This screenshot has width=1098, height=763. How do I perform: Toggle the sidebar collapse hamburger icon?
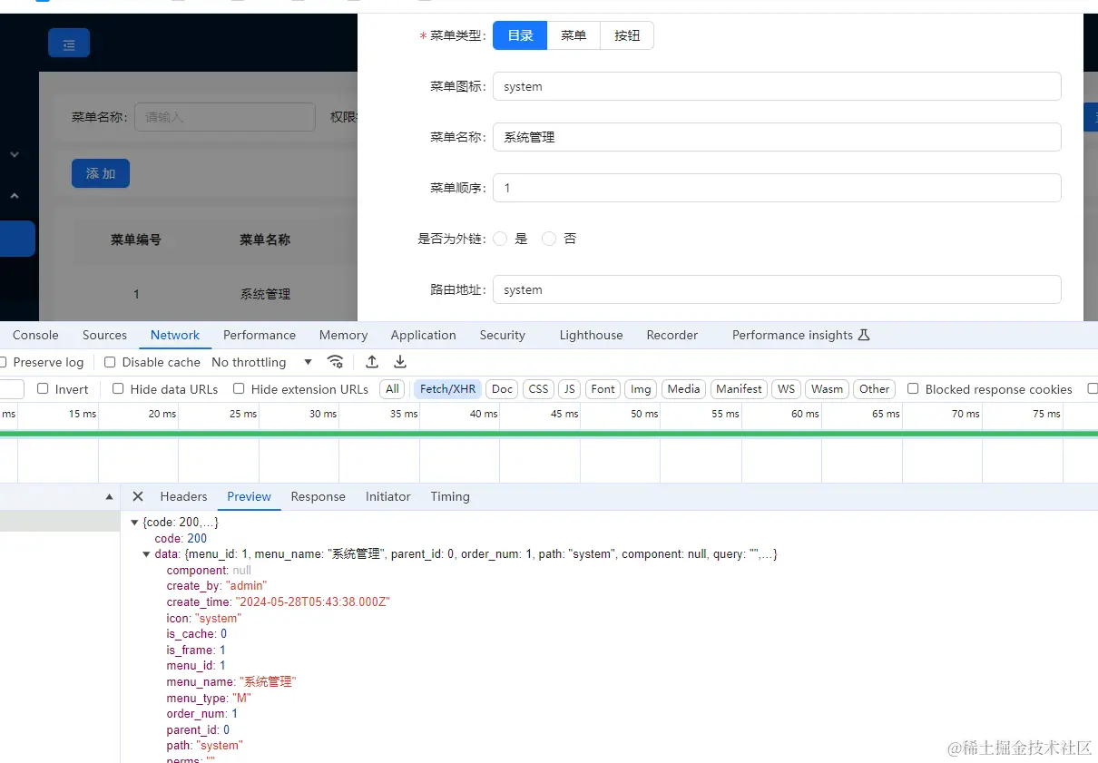point(69,44)
